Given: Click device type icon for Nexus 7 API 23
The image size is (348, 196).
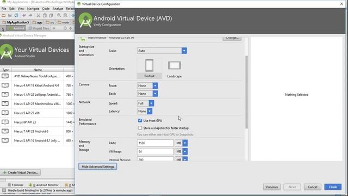Looking at the screenshot, I should (5, 131).
